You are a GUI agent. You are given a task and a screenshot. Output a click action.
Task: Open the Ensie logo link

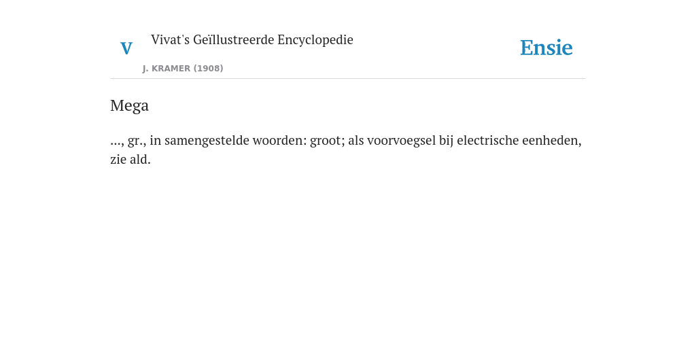coord(546,48)
